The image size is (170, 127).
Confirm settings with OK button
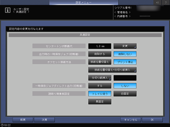pyautogui.click(x=152, y=120)
